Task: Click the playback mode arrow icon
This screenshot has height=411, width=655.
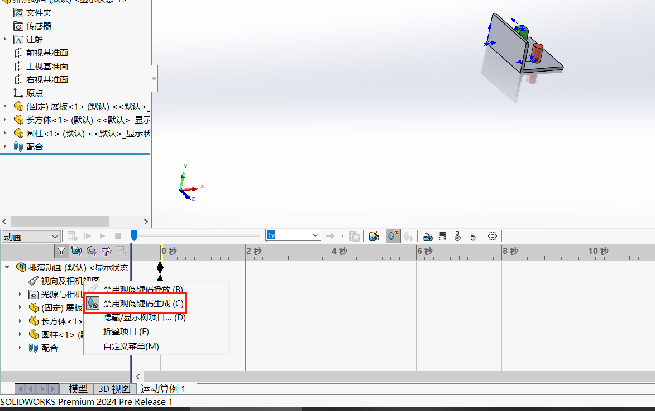Action: [x=330, y=236]
